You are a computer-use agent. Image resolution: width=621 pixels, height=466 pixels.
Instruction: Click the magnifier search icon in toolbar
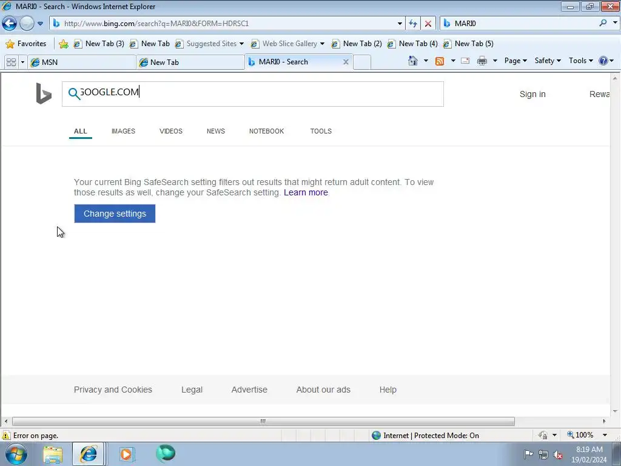click(x=603, y=23)
